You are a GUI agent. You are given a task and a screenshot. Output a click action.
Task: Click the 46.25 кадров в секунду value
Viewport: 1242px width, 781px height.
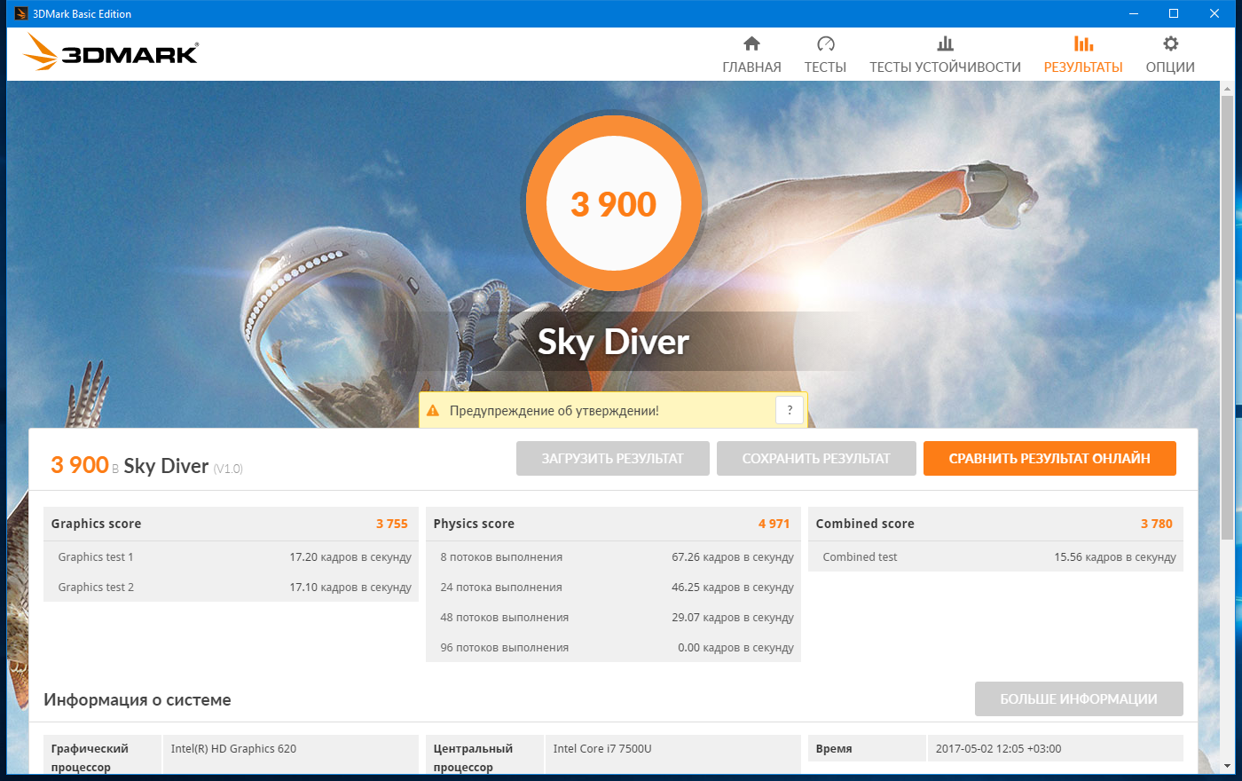pos(733,588)
